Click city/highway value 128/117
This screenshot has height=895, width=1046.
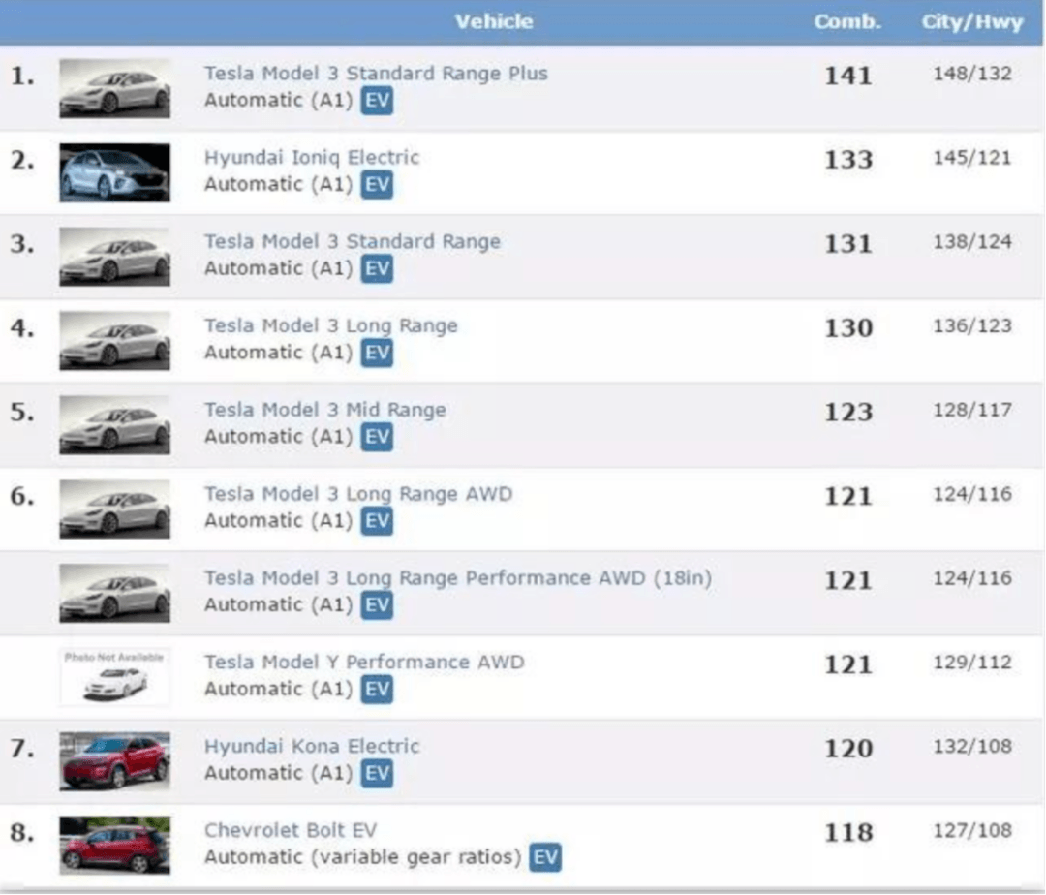click(972, 410)
